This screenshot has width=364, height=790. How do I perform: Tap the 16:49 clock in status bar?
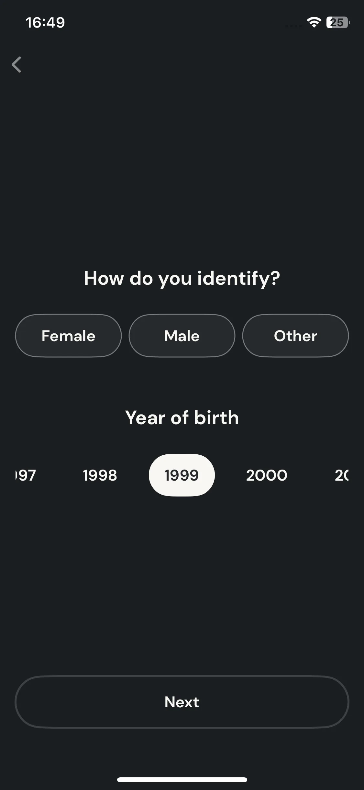click(45, 23)
